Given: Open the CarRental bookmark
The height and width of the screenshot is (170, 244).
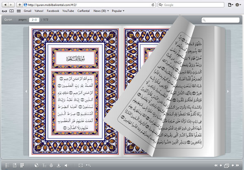Looking at the screenshot, I should [83, 11].
